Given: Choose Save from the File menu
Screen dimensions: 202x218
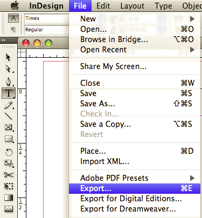Looking at the screenshot, I should [x=135, y=93].
